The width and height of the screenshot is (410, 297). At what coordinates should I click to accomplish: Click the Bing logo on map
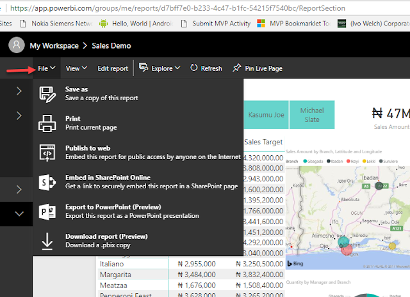pos(295,264)
